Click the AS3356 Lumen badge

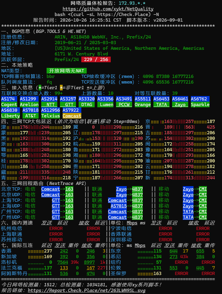coord(105,102)
